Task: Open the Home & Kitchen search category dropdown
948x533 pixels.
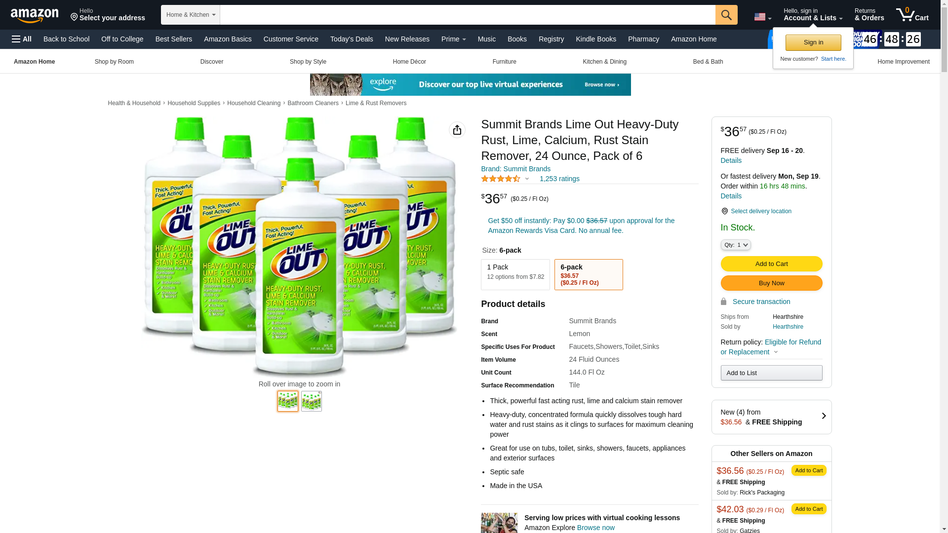Action: click(191, 15)
